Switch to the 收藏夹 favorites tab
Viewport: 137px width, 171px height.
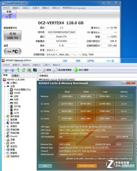[15, 75]
